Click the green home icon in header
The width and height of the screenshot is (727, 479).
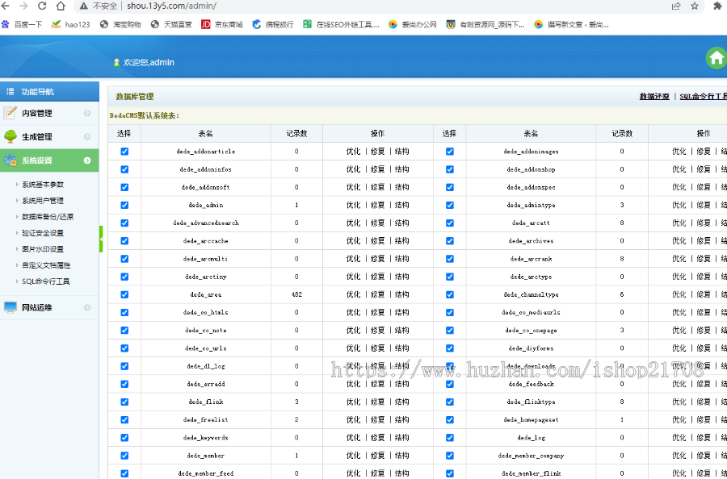[716, 58]
